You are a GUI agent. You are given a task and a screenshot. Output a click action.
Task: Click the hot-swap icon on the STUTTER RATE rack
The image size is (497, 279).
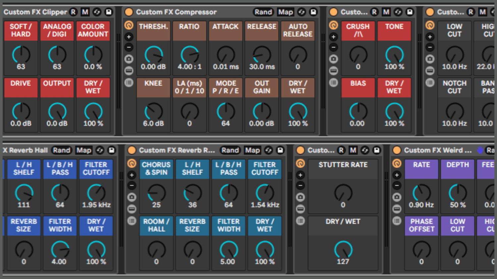365,150
